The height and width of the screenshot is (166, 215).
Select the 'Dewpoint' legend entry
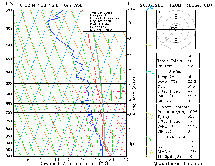click(98, 15)
